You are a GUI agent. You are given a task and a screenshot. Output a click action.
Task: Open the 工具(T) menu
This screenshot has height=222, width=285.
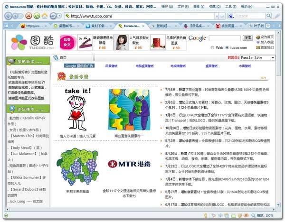coord(231,7)
